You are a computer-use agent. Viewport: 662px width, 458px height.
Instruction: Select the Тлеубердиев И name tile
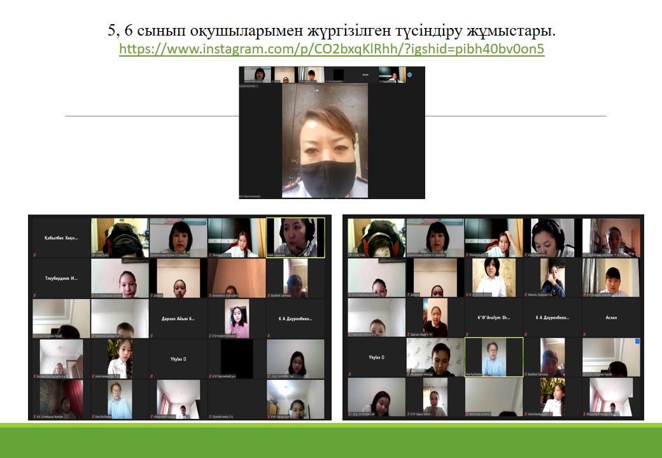click(x=61, y=278)
